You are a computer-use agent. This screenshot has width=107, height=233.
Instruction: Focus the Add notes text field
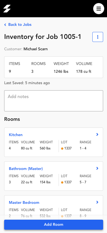pyautogui.click(x=54, y=101)
